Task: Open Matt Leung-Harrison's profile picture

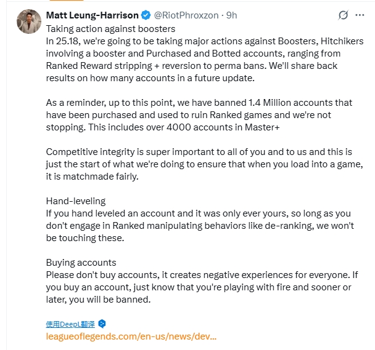Action: 29,22
